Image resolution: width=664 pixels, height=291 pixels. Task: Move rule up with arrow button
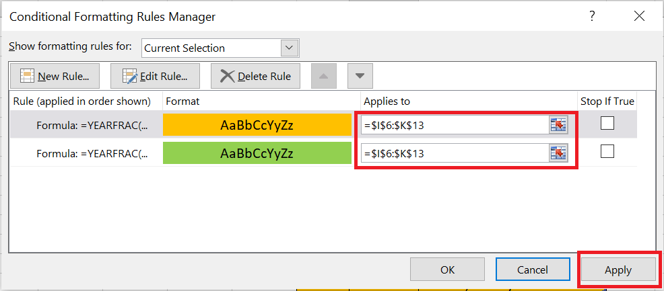[x=323, y=76]
